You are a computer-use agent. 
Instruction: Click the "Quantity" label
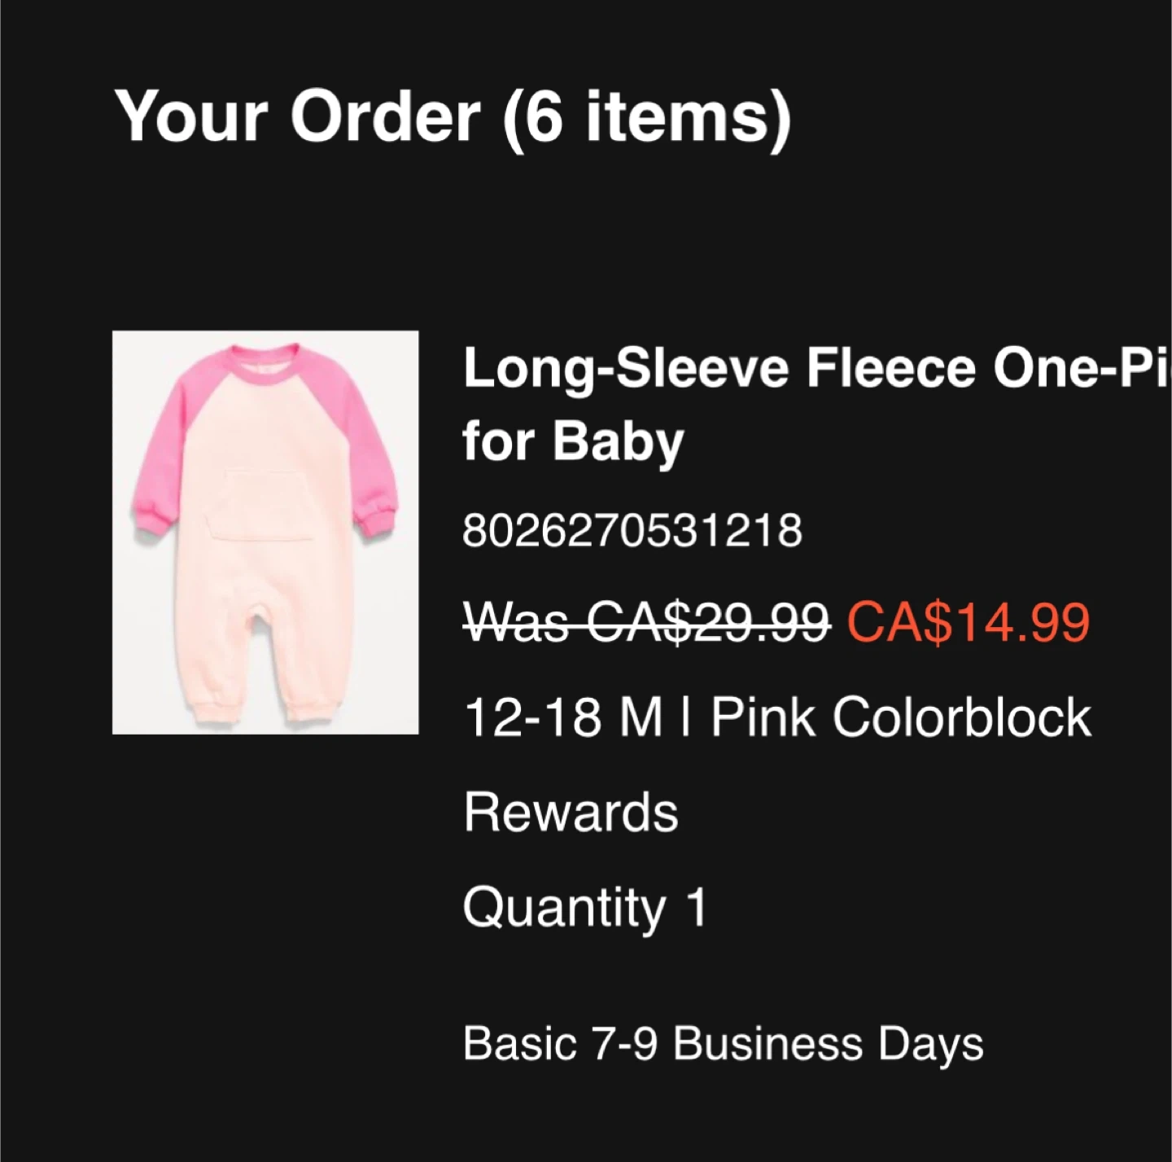tap(564, 907)
